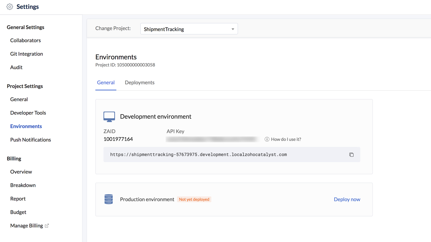Select Push Notifications in the sidebar

pos(30,140)
